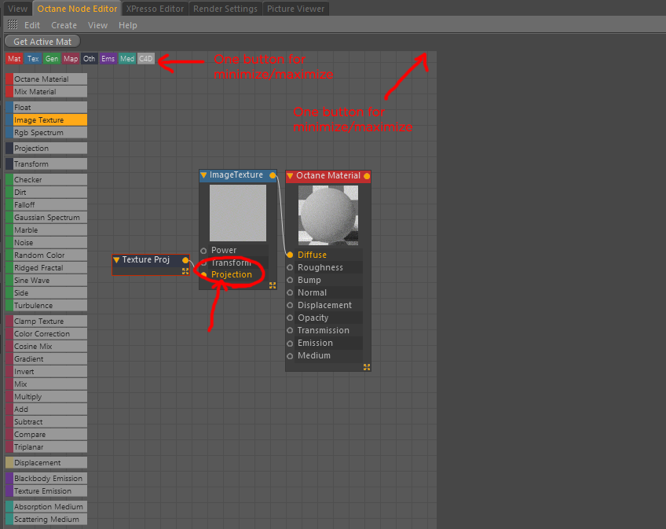Click the Bump input port

[x=290, y=280]
